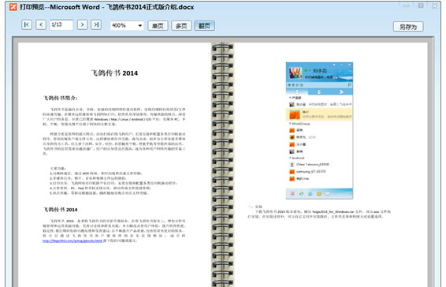Minimize the print preview window

pyautogui.click(x=407, y=6)
